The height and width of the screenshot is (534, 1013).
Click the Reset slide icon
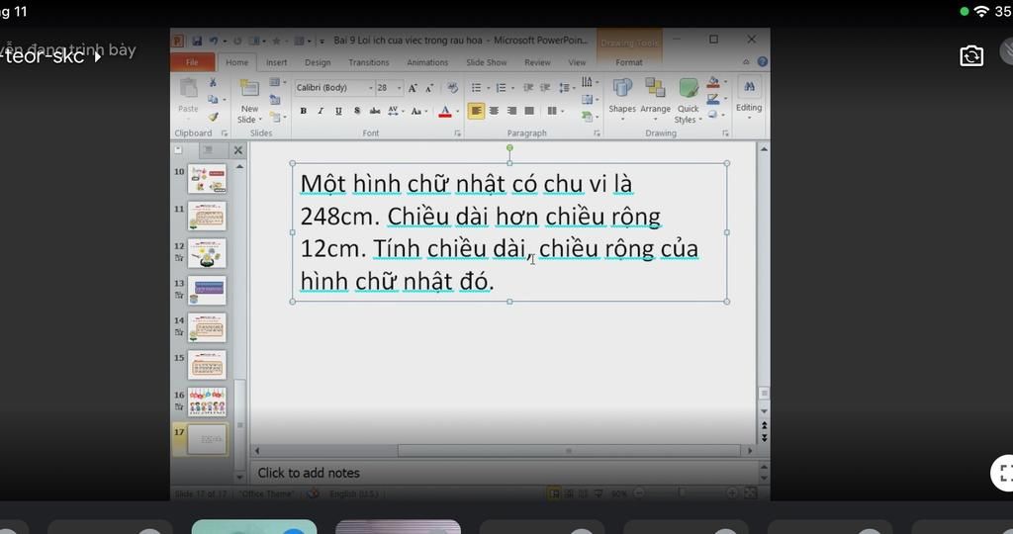point(275,100)
